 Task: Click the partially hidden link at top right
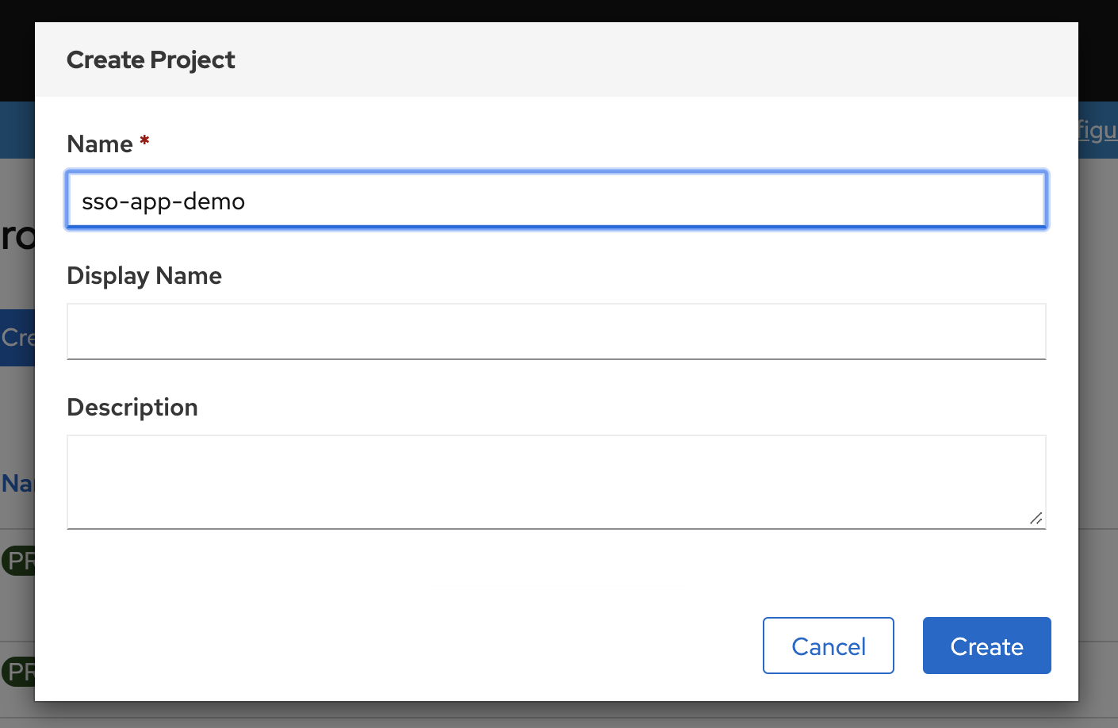point(1098,130)
